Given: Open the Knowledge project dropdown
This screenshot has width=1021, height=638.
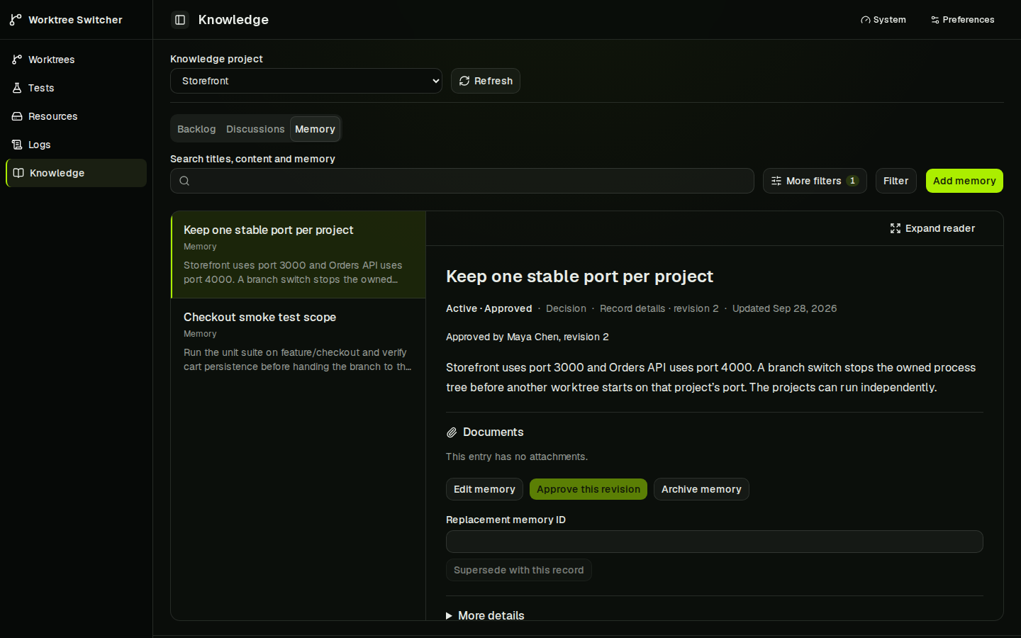Looking at the screenshot, I should pyautogui.click(x=306, y=81).
